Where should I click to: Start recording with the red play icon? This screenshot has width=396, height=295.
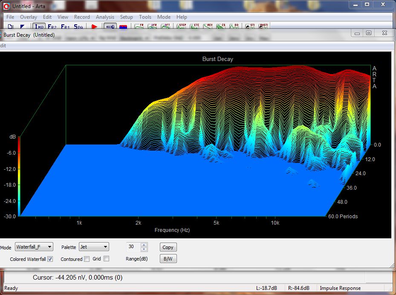tap(94, 26)
